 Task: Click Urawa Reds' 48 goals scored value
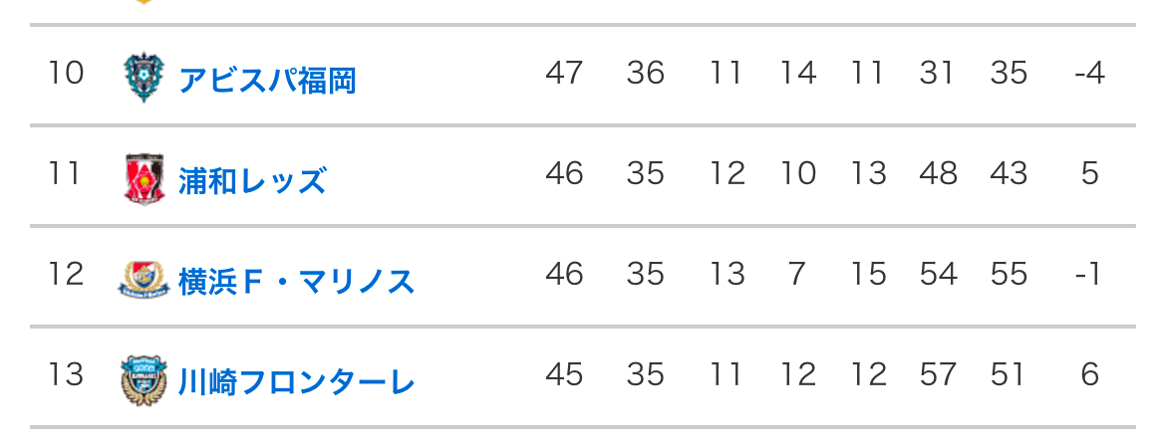(x=938, y=174)
